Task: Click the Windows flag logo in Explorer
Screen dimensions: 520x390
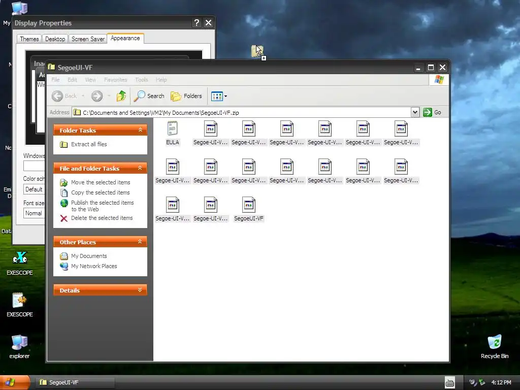Action: 439,80
